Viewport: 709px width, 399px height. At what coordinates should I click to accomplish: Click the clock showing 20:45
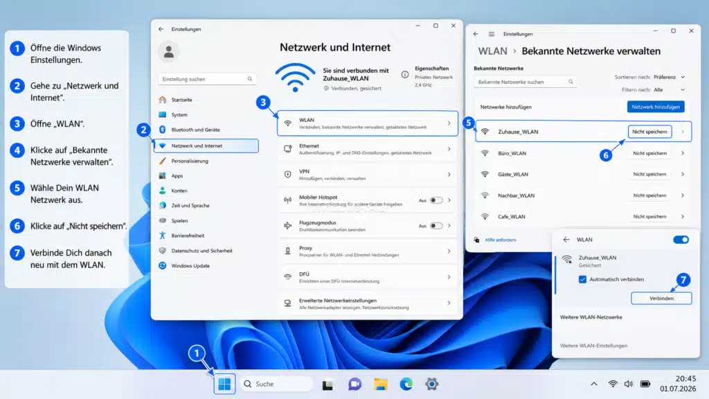click(685, 379)
